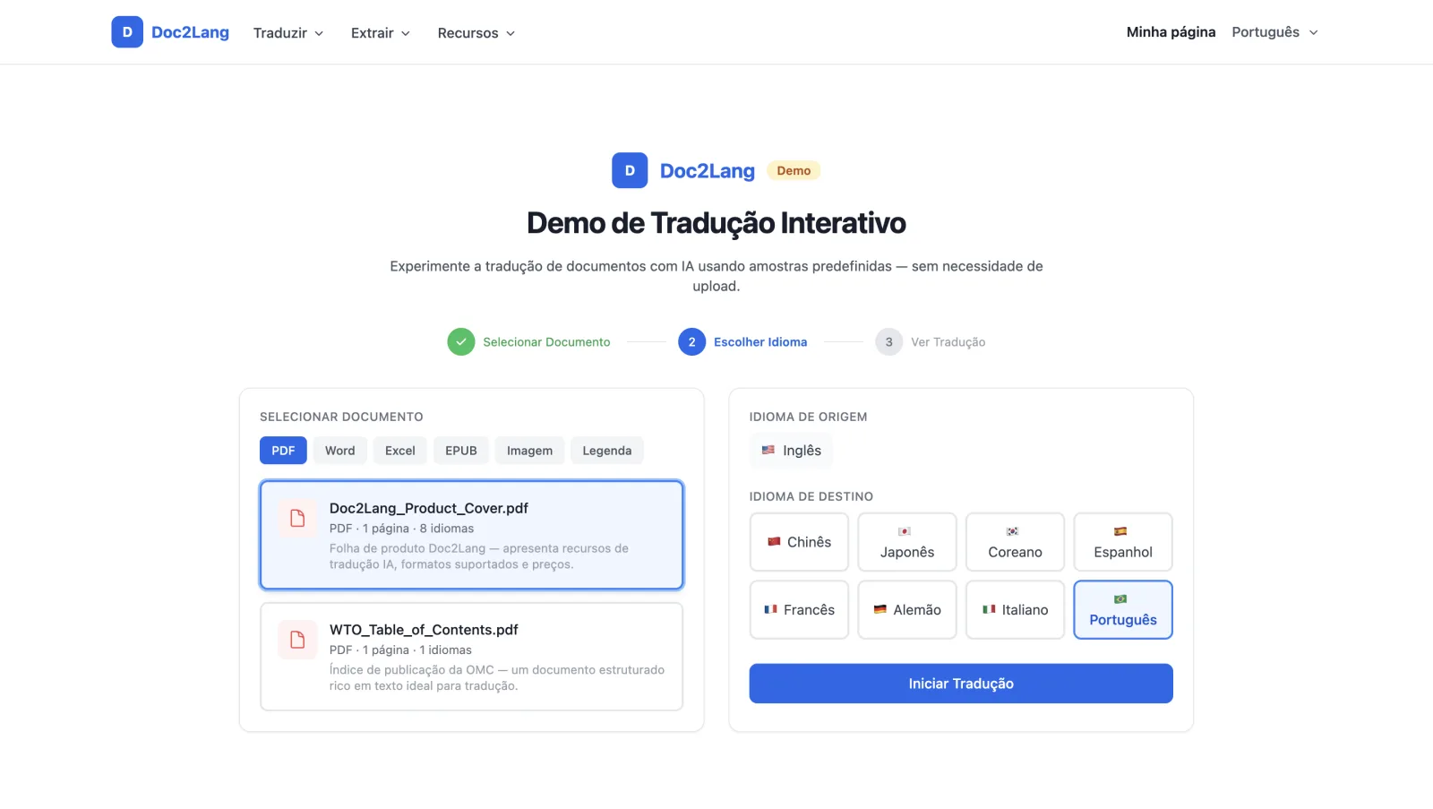This screenshot has width=1433, height=809.
Task: Expand the Recursos menu
Action: (476, 33)
